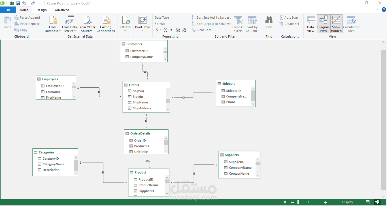The width and height of the screenshot is (387, 206).
Task: Select ShipperID field in Shippers table
Action: pos(234,91)
